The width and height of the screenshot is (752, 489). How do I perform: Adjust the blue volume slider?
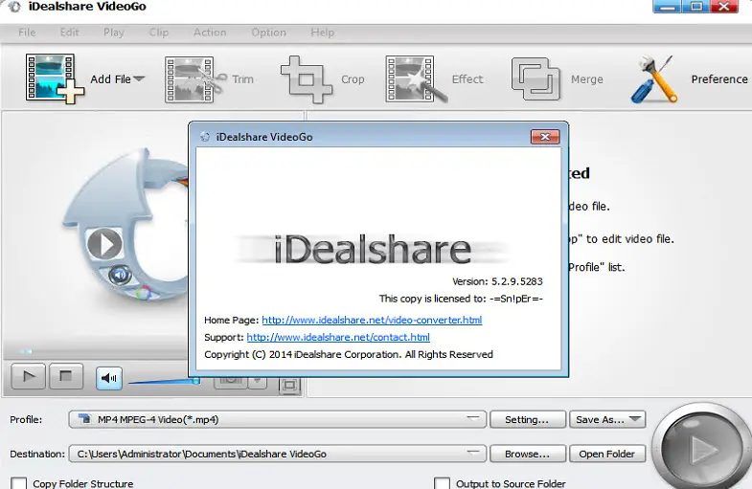coord(164,381)
